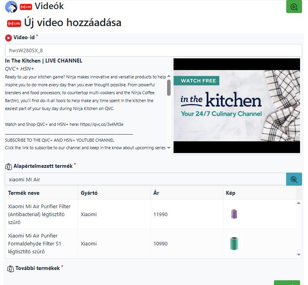Click the SUBSCRIBE TO THE QVC+ AND HSN+ line
Screen dimensions: 308x285
59,140
